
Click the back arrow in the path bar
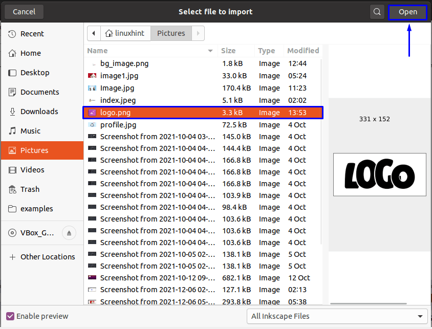coord(93,33)
